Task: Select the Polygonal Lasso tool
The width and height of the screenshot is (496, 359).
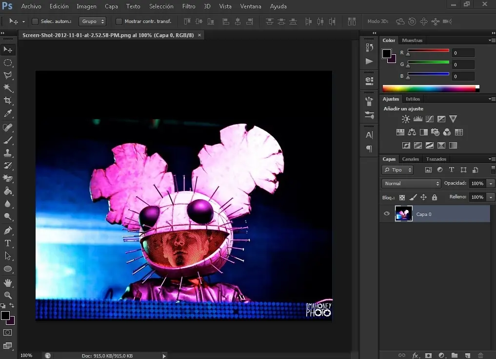Action: (x=8, y=75)
